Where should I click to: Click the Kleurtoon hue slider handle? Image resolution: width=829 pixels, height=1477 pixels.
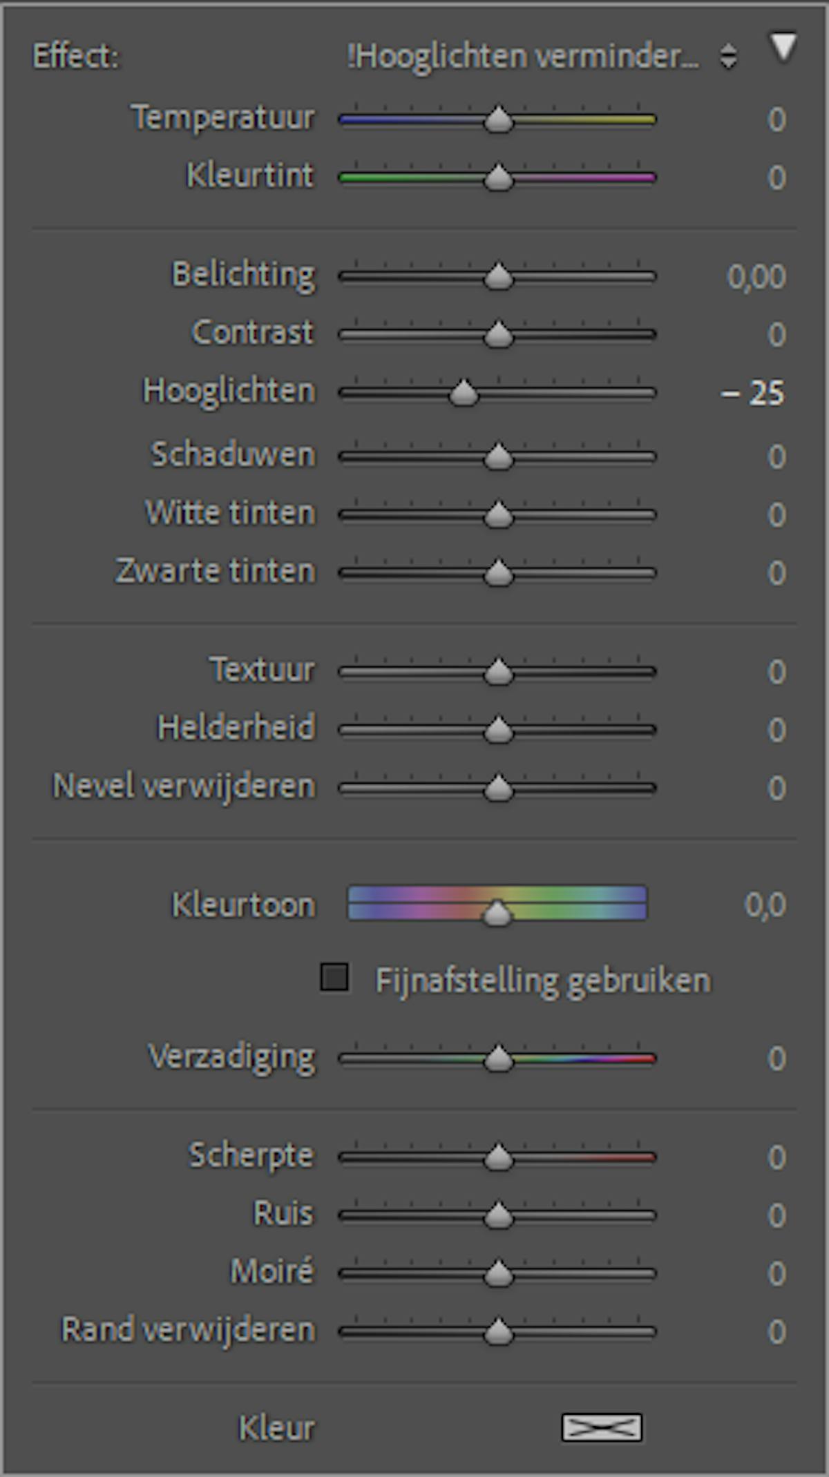point(497,913)
